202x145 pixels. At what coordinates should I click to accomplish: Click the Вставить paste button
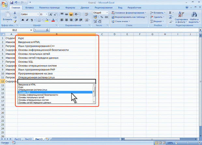7,17
